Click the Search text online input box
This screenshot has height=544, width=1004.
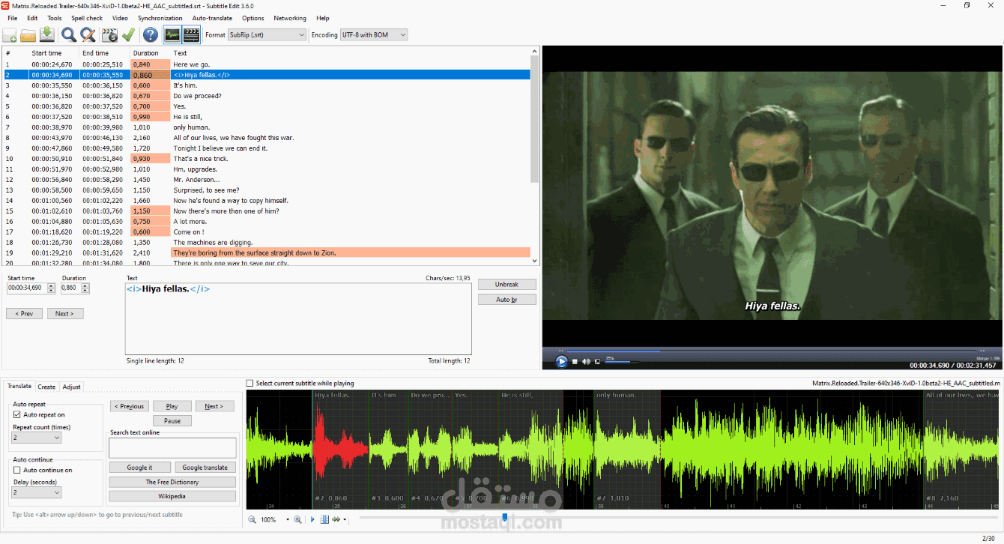coord(172,448)
